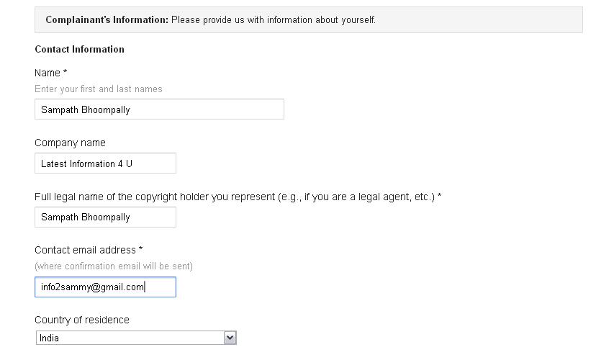Image resolution: width=596 pixels, height=355 pixels.
Task: Click the confirmation email hint text
Action: pyautogui.click(x=114, y=266)
